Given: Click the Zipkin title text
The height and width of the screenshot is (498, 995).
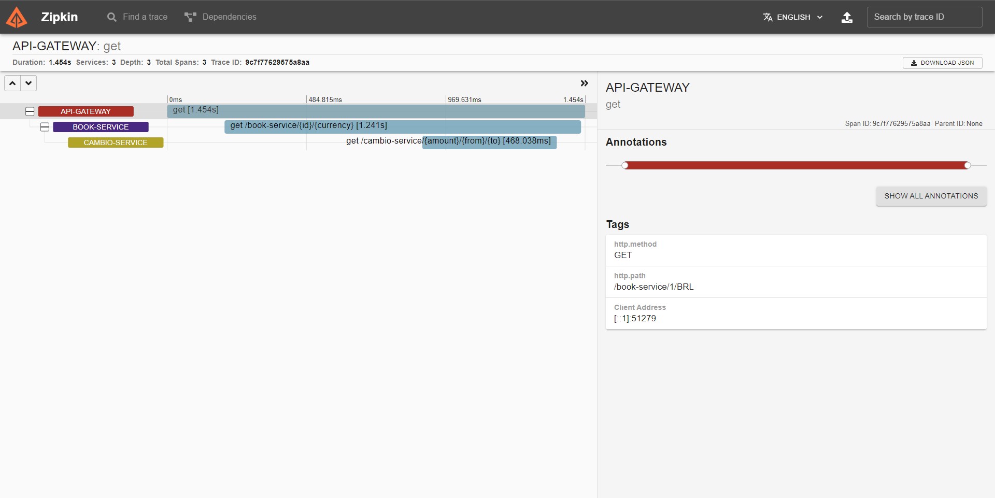Looking at the screenshot, I should [x=59, y=17].
